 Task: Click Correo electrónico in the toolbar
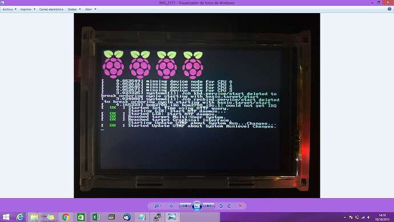pos(51,9)
